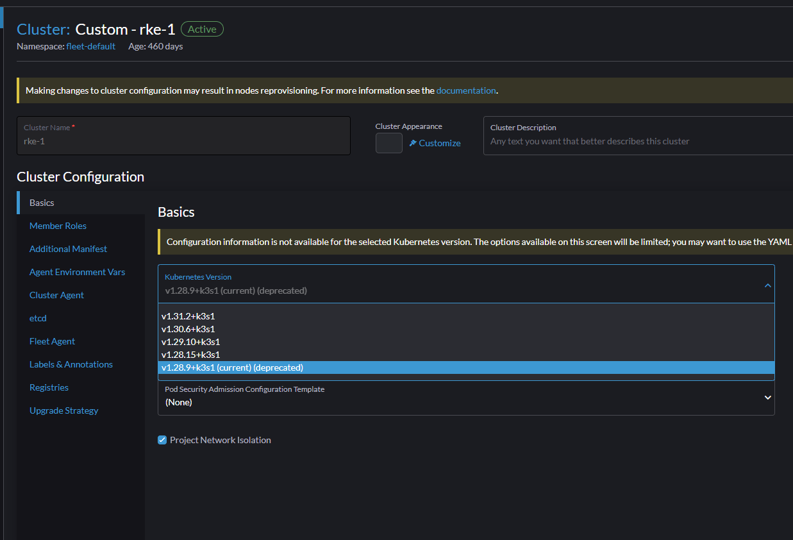Collapse the Kubernetes Version dropdown chevron
Viewport: 793px width, 540px height.
(767, 285)
